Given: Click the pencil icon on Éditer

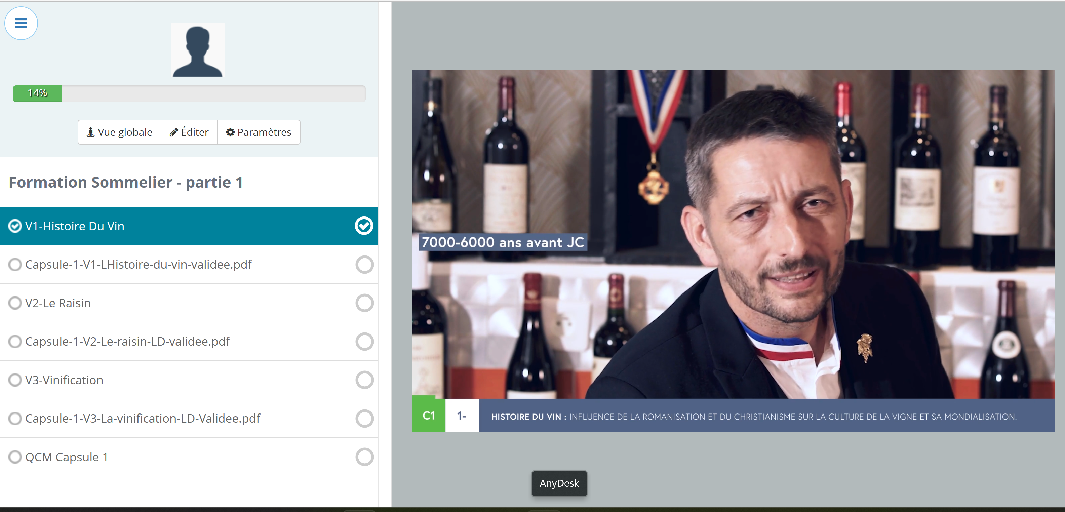Looking at the screenshot, I should coord(174,132).
